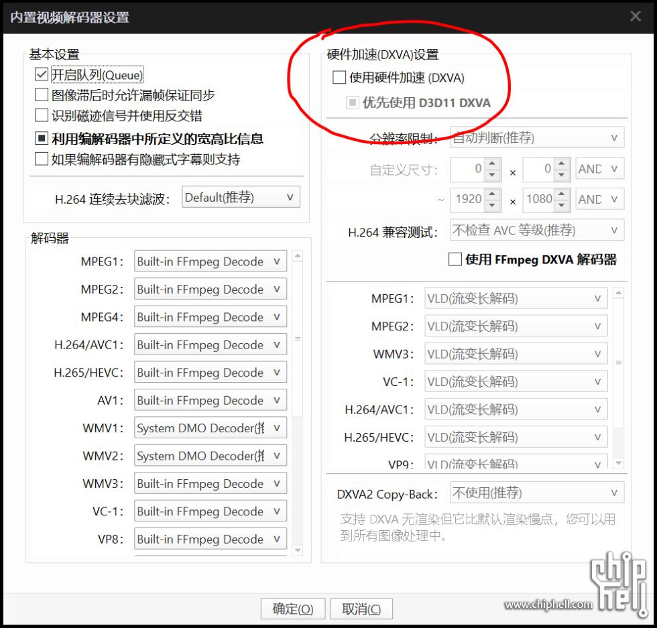Viewport: 657px width, 628px height.
Task: Click the 1080 height field
Action: point(538,199)
